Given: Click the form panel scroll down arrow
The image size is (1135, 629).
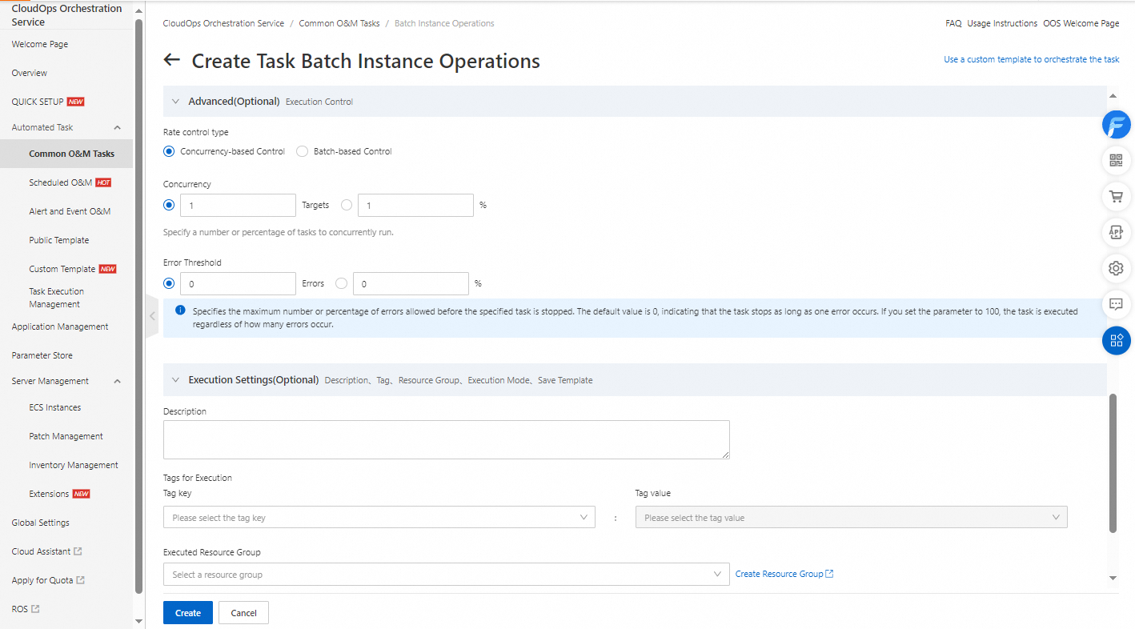Looking at the screenshot, I should [1113, 578].
